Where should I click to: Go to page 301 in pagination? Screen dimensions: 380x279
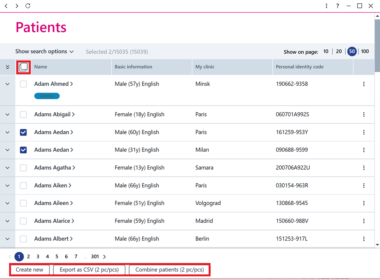[x=95, y=257]
